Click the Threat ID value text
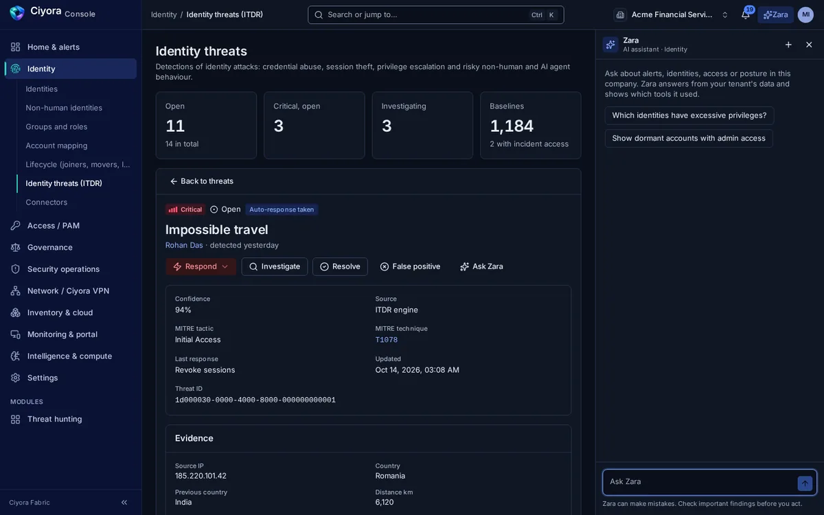This screenshot has height=515, width=824. pyautogui.click(x=255, y=400)
